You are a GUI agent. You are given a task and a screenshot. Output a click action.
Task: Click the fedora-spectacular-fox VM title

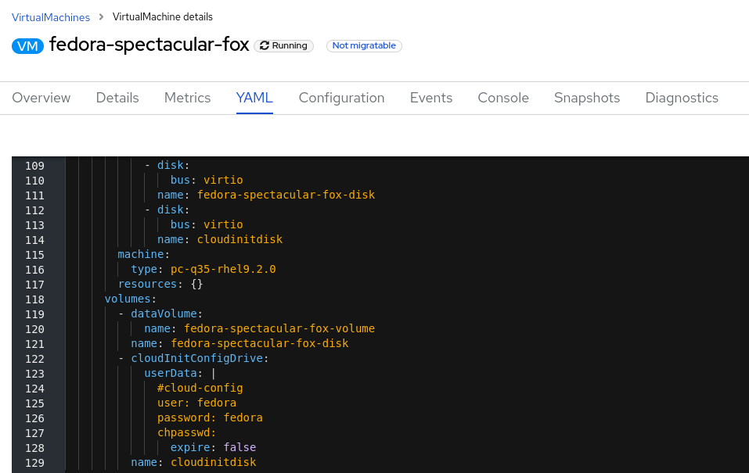click(x=149, y=45)
